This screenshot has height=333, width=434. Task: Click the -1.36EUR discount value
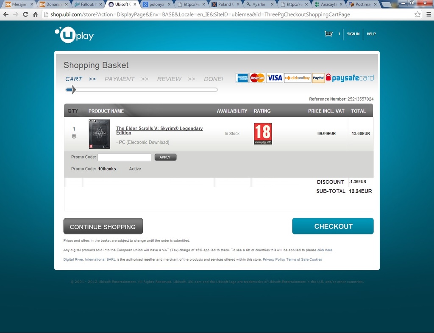pyautogui.click(x=357, y=182)
